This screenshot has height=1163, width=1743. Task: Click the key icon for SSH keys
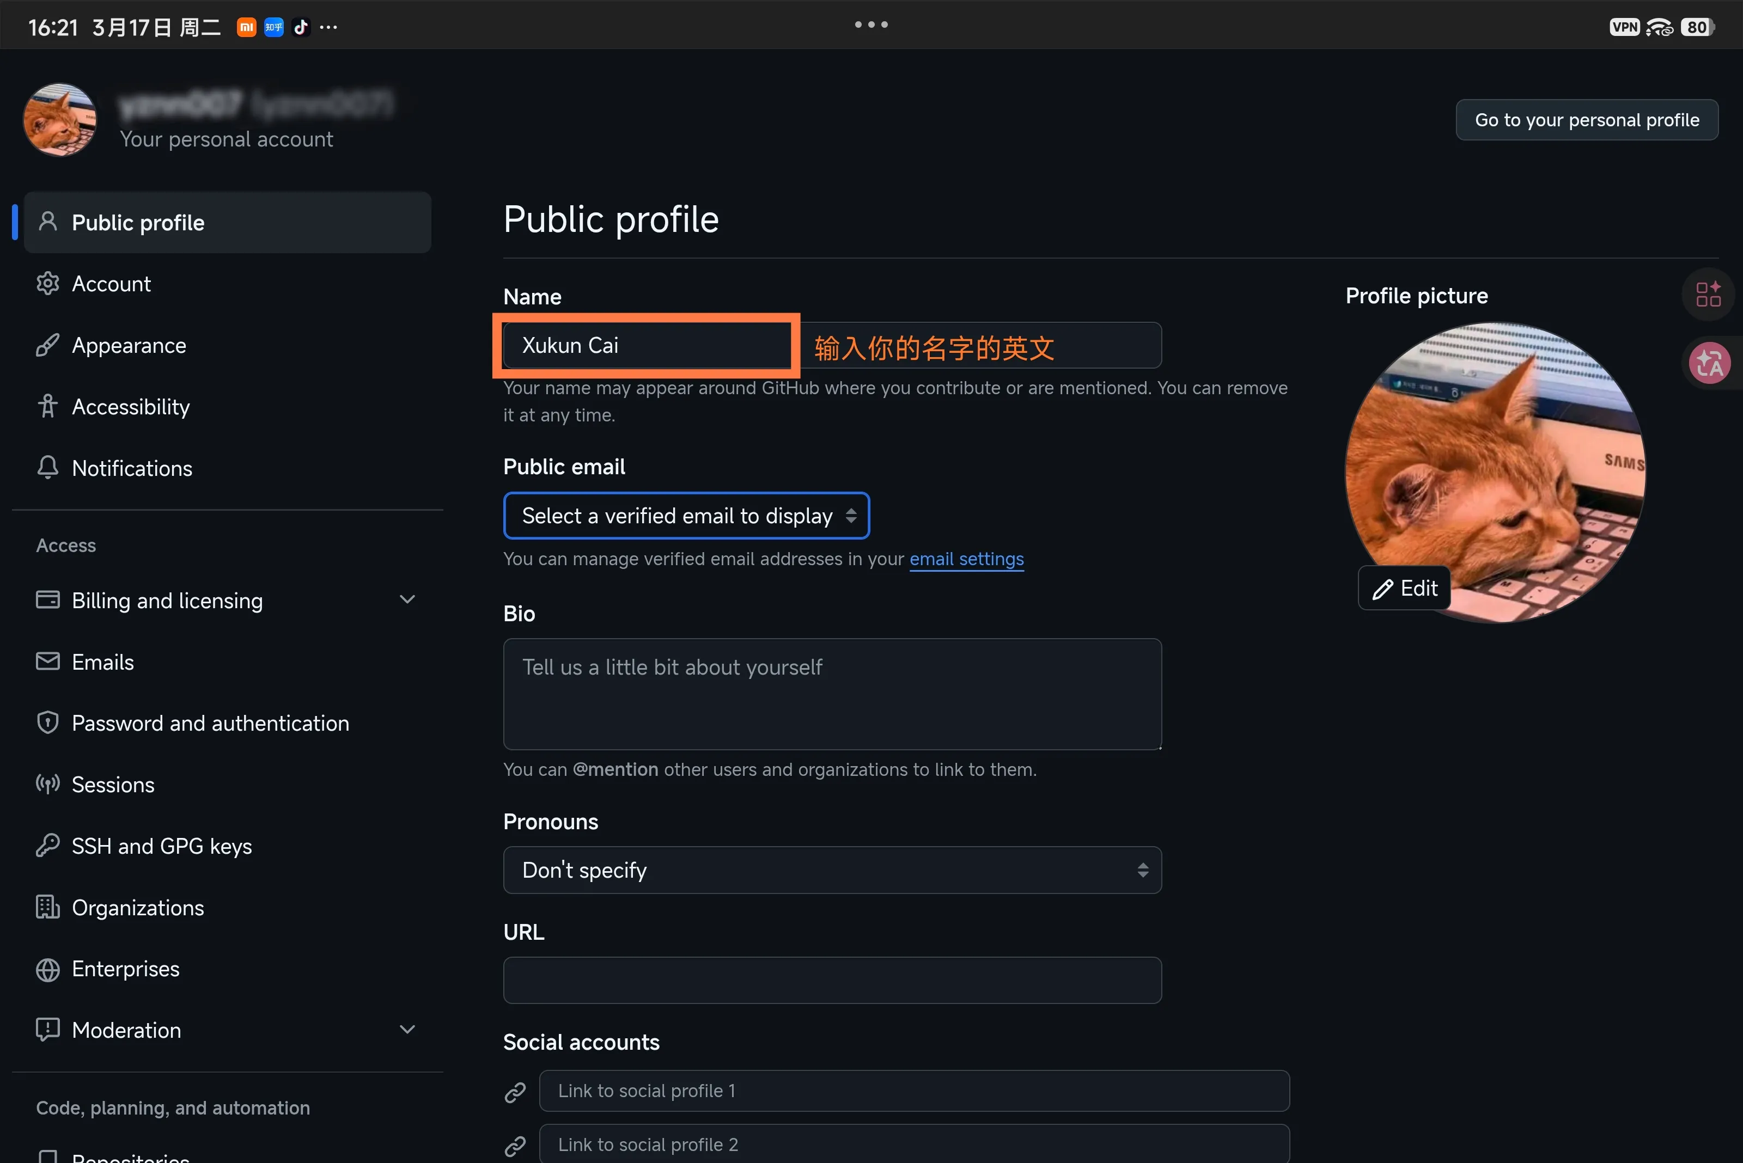[47, 846]
